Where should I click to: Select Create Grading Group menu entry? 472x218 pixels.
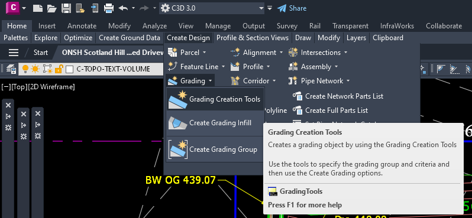tap(215, 149)
